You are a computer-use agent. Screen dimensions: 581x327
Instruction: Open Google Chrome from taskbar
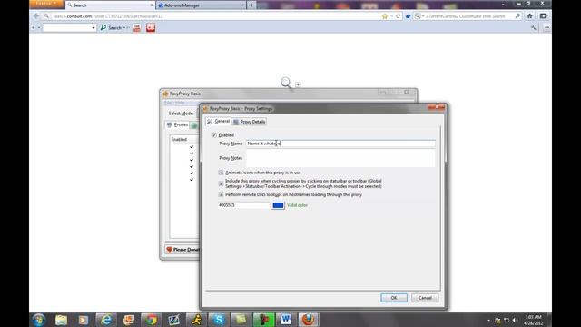point(151,320)
